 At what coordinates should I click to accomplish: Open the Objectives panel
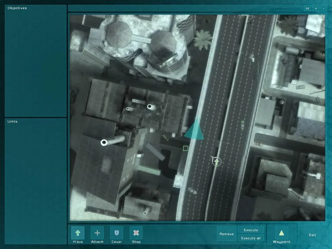[x=36, y=61]
